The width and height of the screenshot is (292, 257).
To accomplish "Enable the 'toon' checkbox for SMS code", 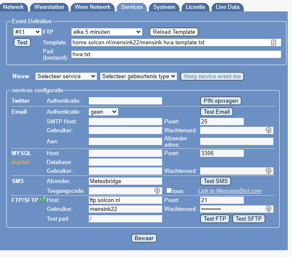I will pyautogui.click(x=169, y=191).
